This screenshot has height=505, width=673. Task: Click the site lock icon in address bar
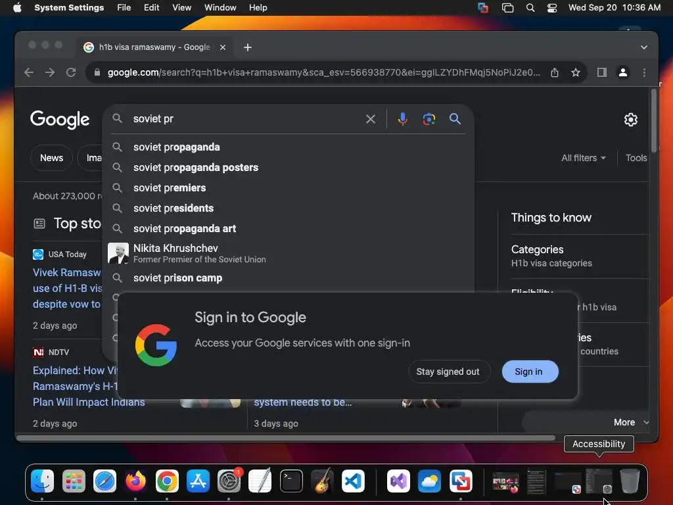(97, 72)
